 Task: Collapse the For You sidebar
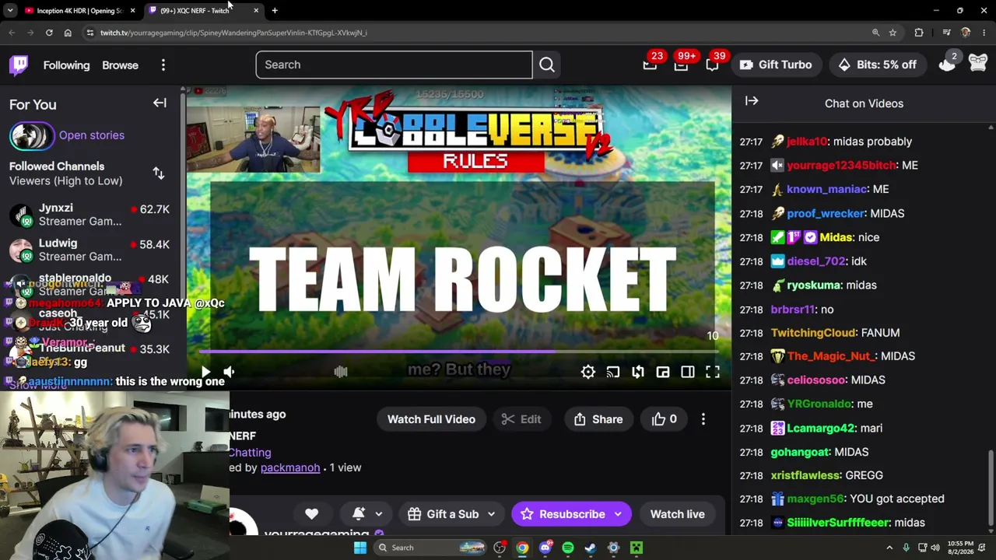[x=160, y=103]
